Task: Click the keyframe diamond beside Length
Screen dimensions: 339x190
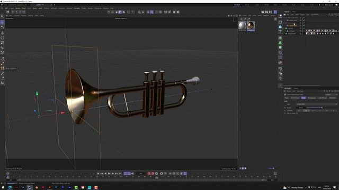Action: click(285, 108)
